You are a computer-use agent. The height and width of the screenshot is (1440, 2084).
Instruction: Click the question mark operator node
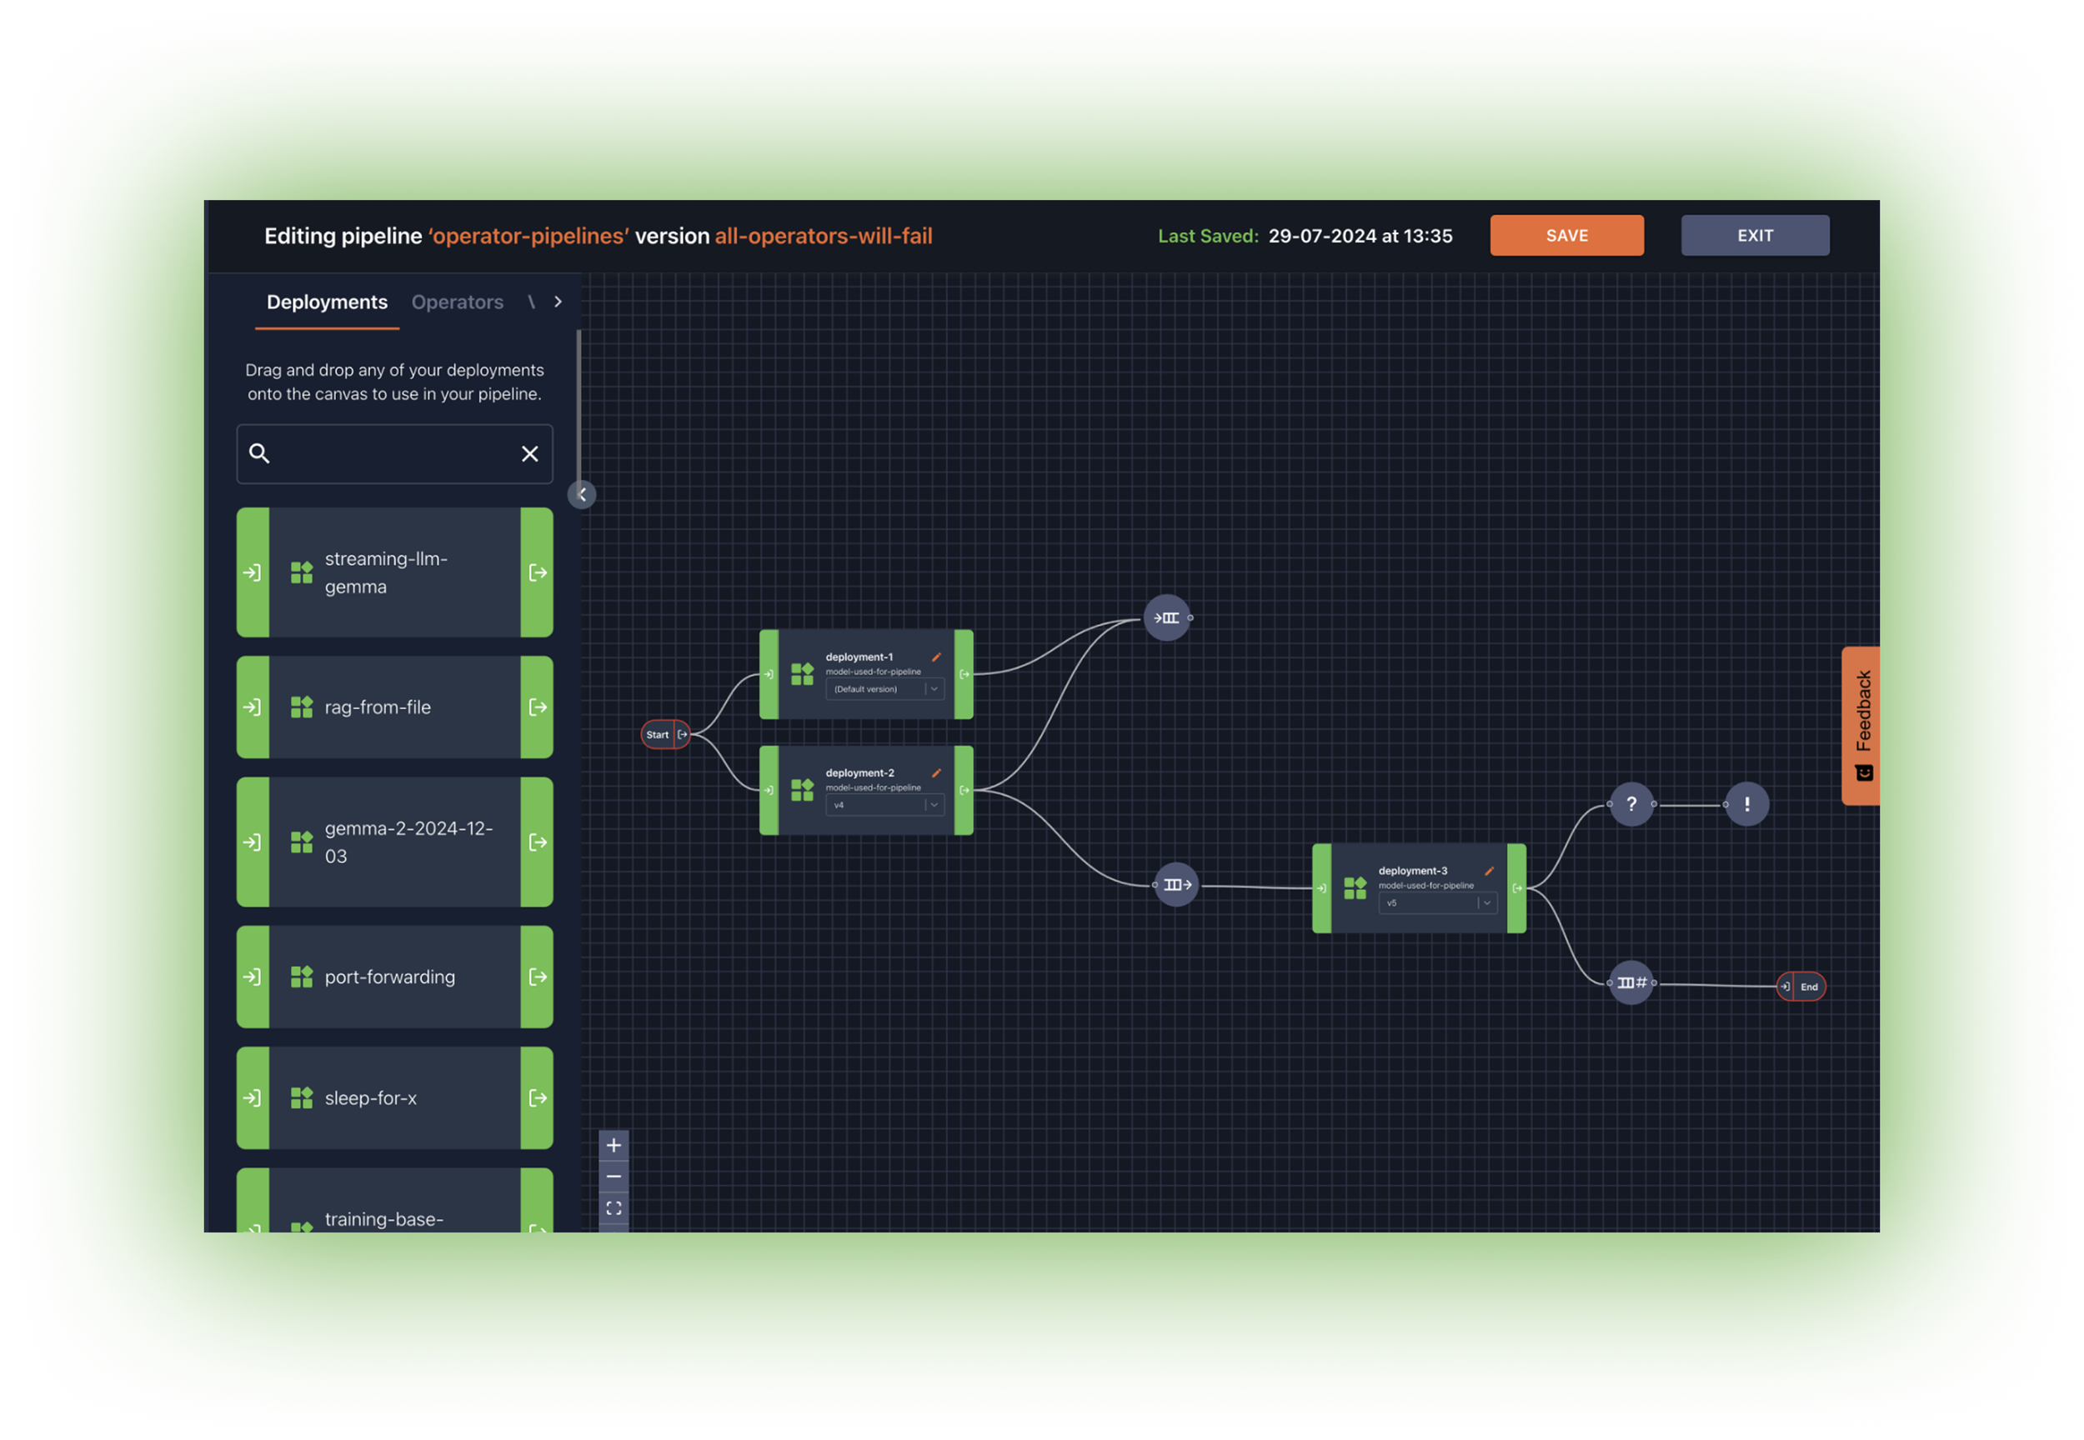pyautogui.click(x=1631, y=804)
